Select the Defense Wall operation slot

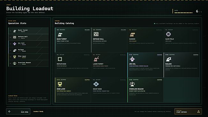coord(28,37)
